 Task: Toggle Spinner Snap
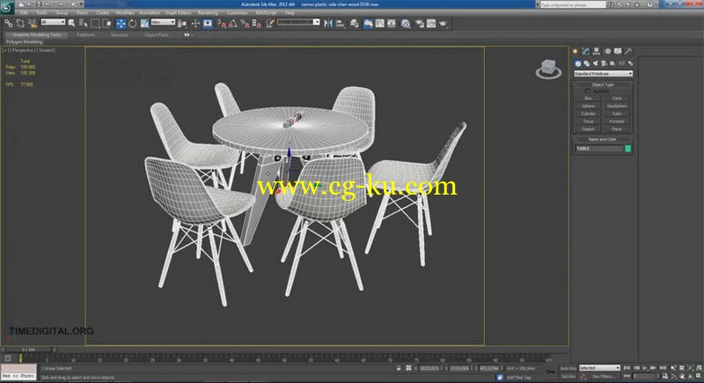pyautogui.click(x=256, y=24)
